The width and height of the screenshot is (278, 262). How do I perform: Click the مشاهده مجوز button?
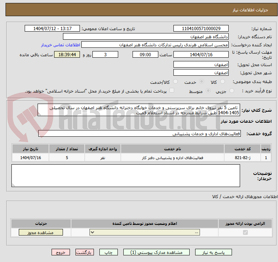click(41, 233)
